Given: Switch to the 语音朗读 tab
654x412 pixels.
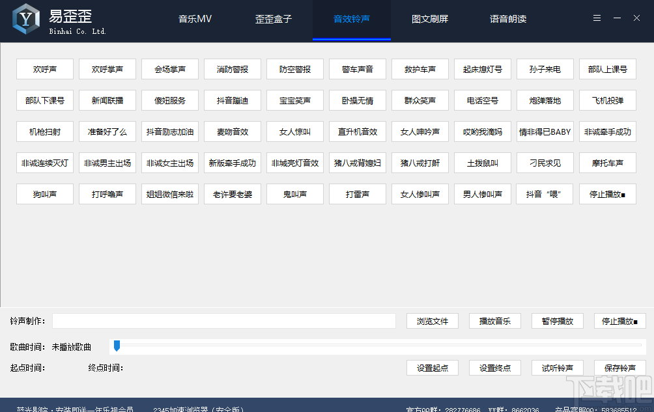Looking at the screenshot, I should click(x=507, y=19).
